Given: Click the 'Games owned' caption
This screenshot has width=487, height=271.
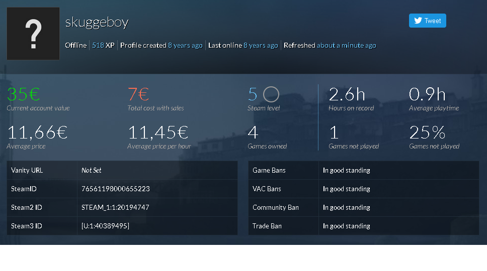Looking at the screenshot, I should (267, 146).
